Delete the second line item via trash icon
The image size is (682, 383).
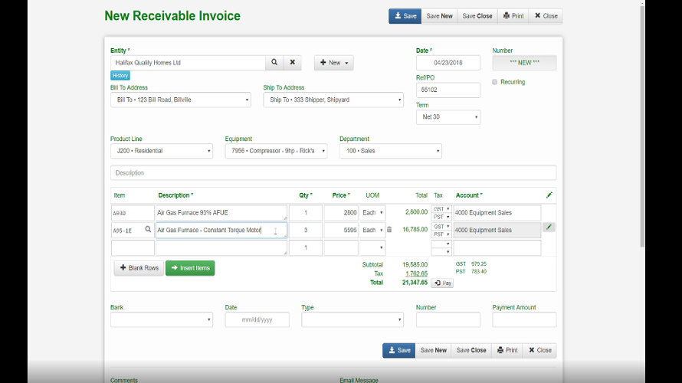(389, 230)
